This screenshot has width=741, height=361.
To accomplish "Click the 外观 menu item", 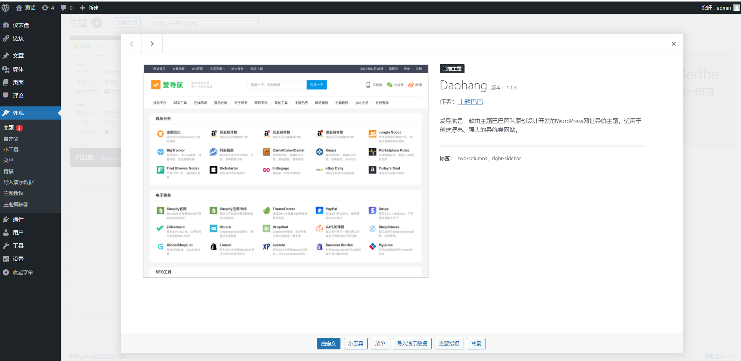I will (30, 113).
